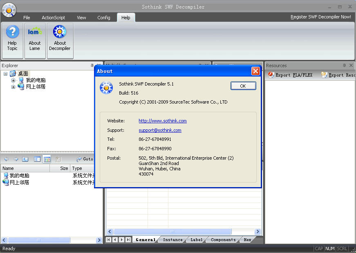Sort file list by Size column
The image size is (356, 253).
pos(60,168)
